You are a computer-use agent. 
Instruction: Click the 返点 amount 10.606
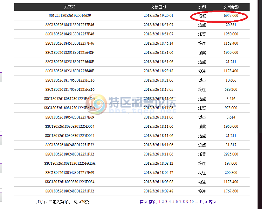[x=231, y=80]
